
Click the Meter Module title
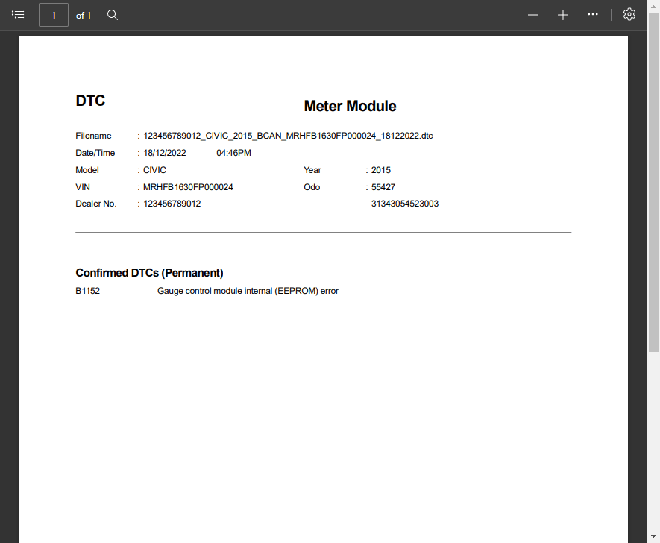[x=350, y=106]
